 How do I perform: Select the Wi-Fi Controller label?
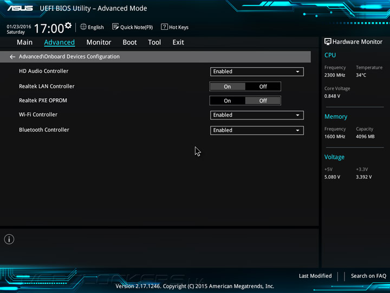click(38, 114)
